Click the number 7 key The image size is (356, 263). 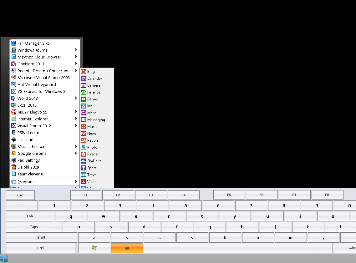coord(251,205)
